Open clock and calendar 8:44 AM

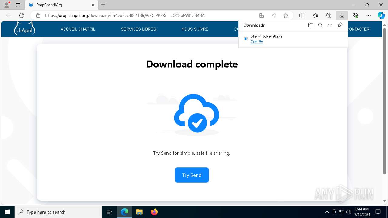point(362,212)
